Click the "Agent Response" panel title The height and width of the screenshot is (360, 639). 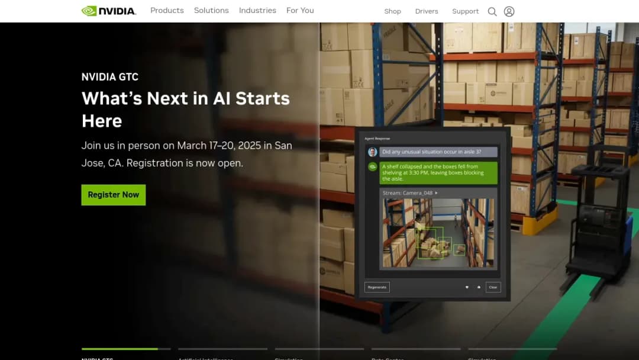click(377, 139)
